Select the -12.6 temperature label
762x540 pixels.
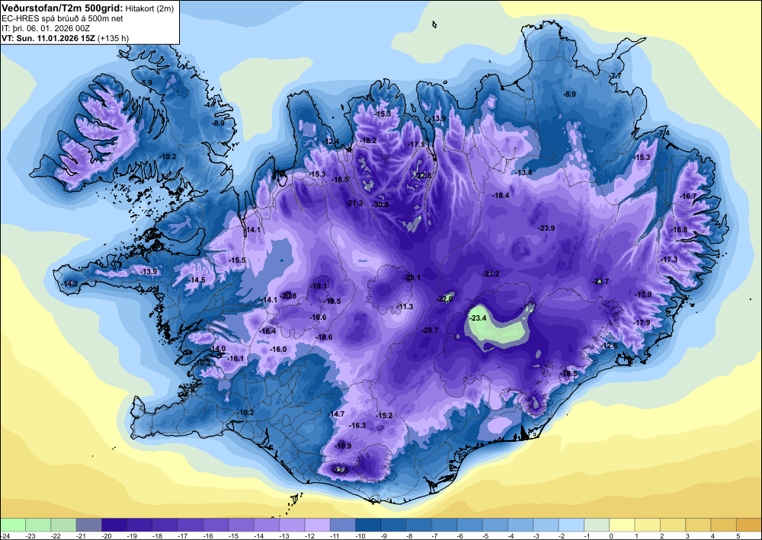(609, 346)
